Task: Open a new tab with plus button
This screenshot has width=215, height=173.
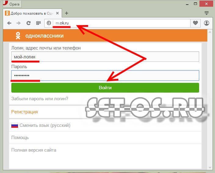Action: click(67, 13)
